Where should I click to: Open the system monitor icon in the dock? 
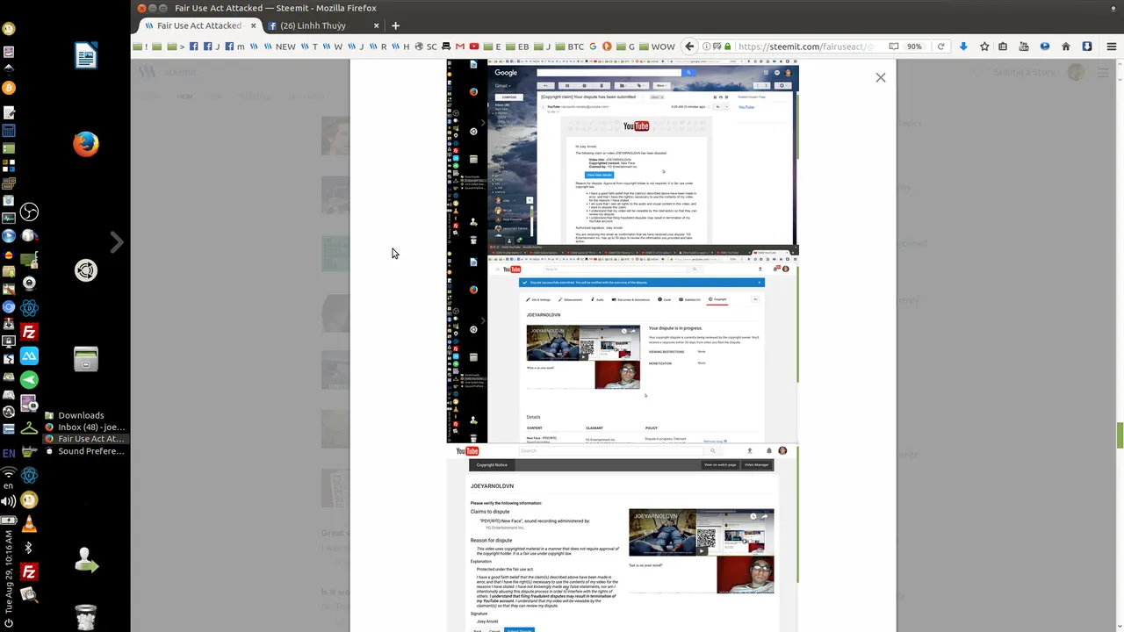(9, 218)
